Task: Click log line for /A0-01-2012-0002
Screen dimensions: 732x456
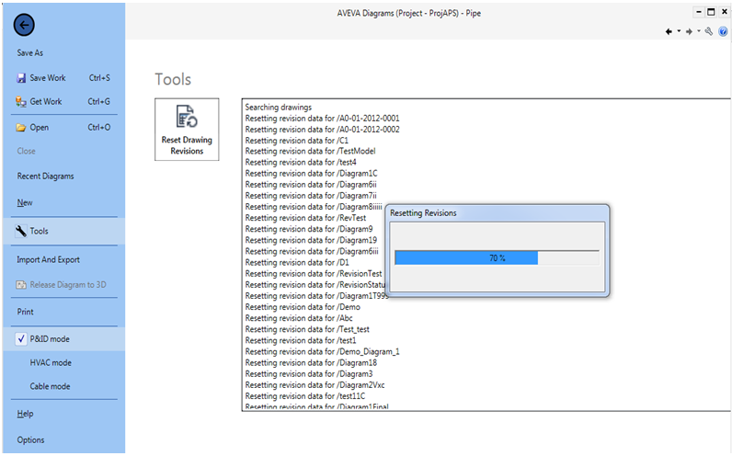Action: tap(322, 130)
